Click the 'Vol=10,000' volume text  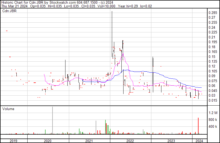coord(107,6)
